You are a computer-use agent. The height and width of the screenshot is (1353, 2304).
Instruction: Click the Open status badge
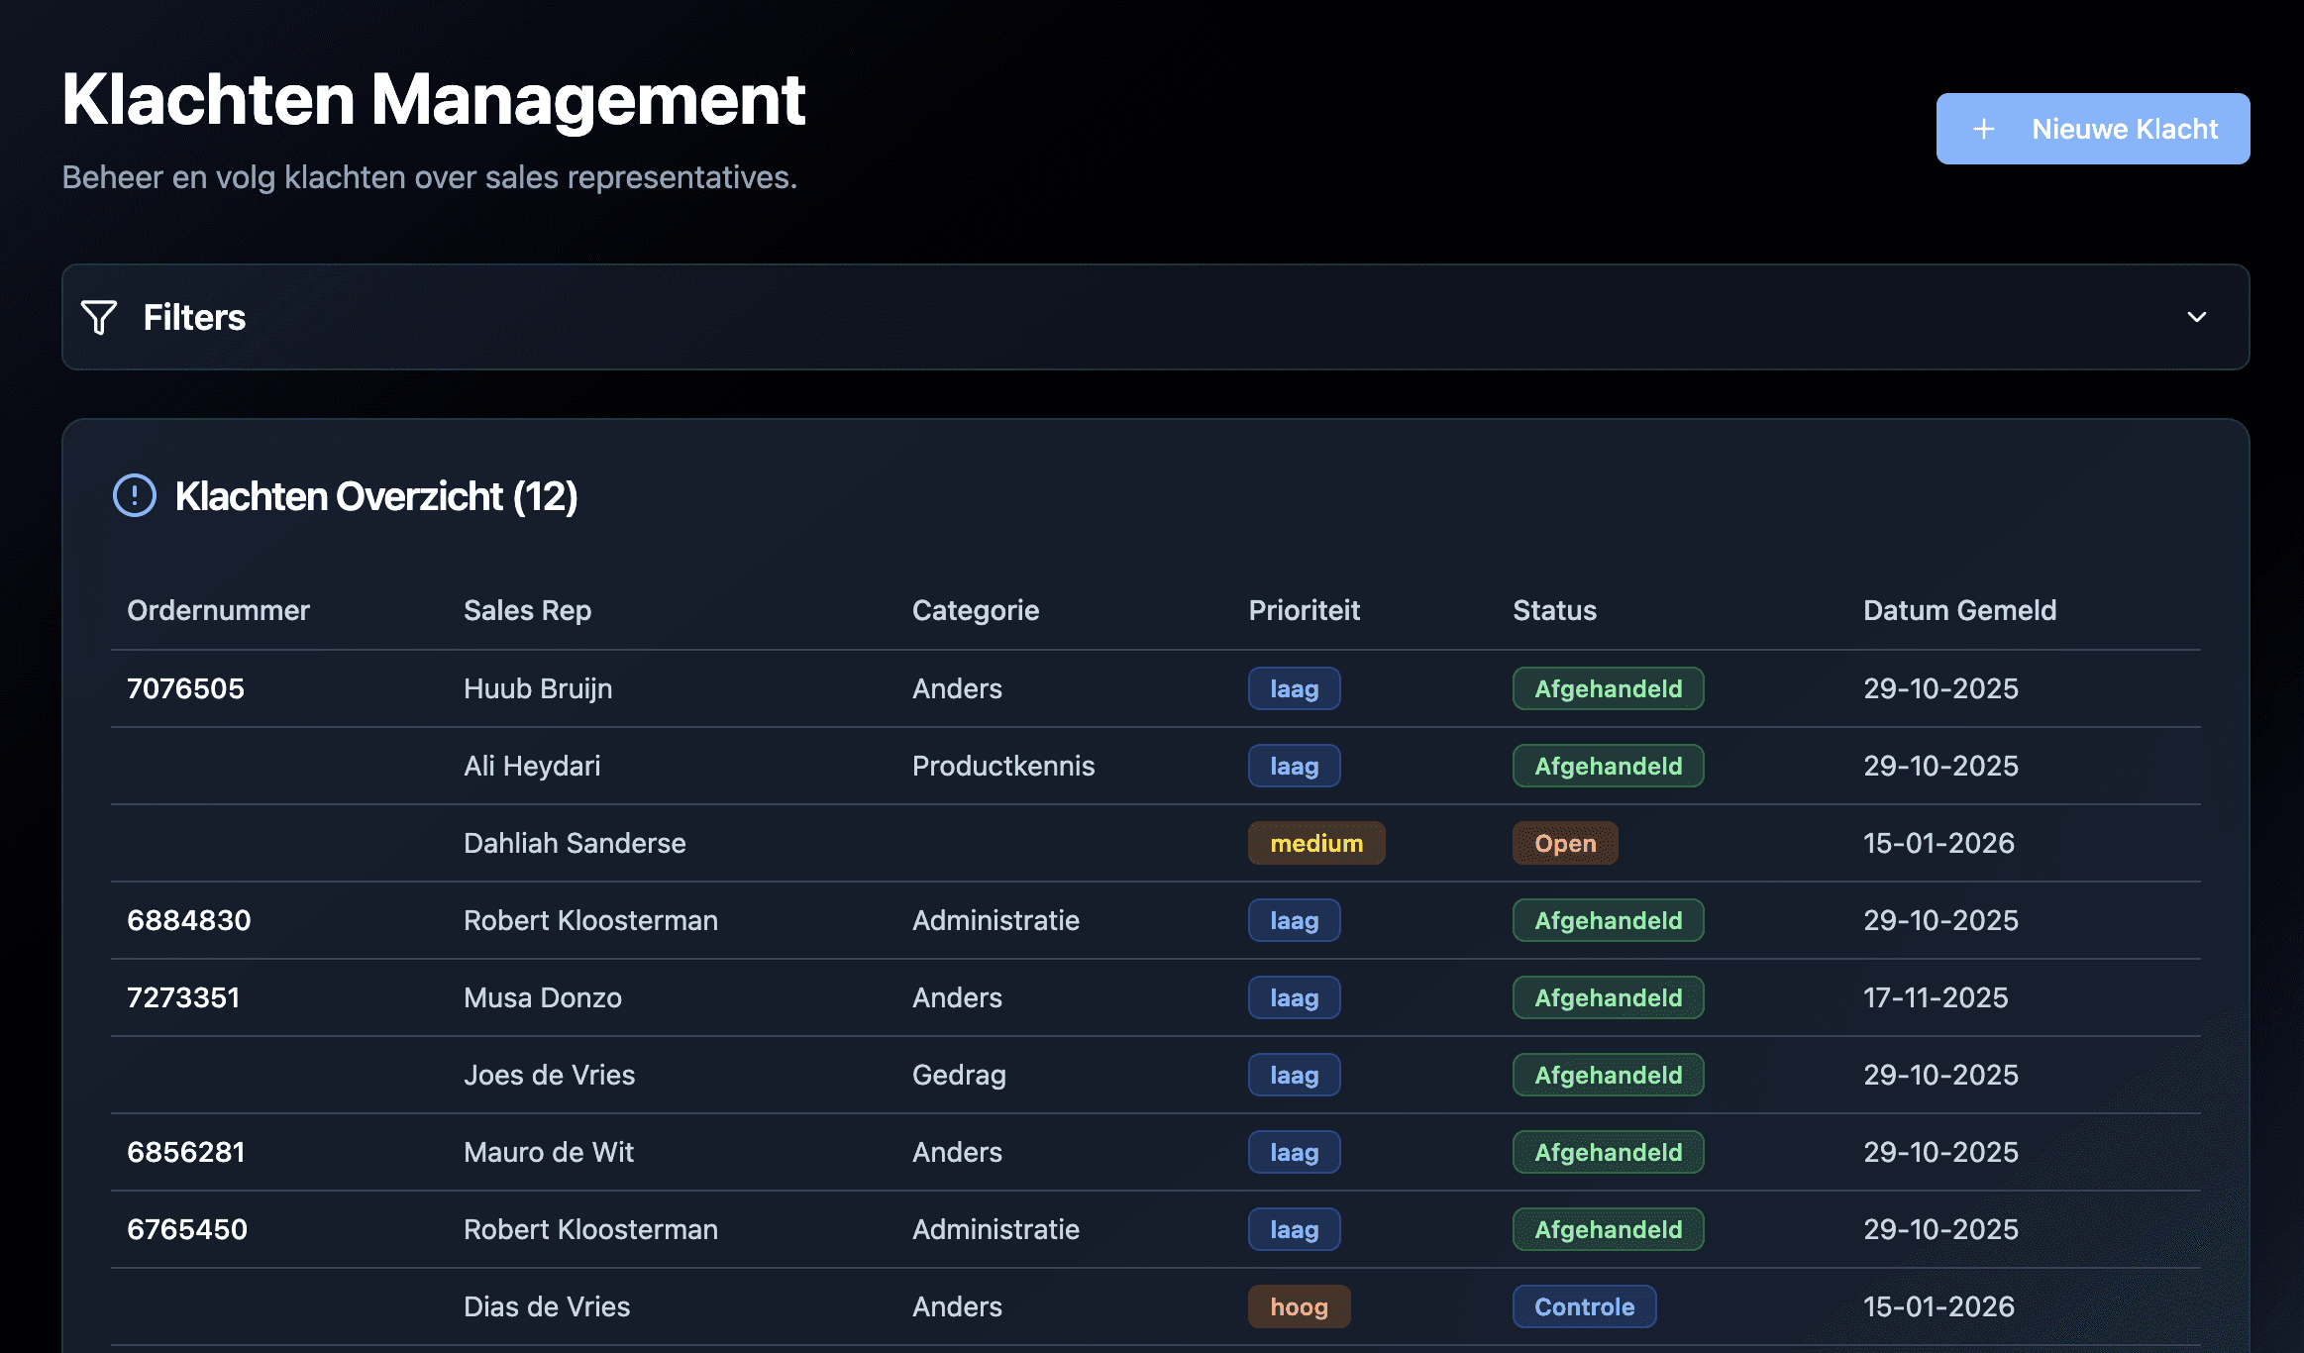pos(1564,843)
